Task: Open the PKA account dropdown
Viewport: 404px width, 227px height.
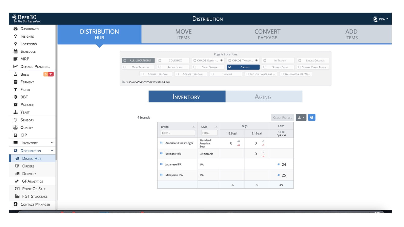Action: click(381, 19)
